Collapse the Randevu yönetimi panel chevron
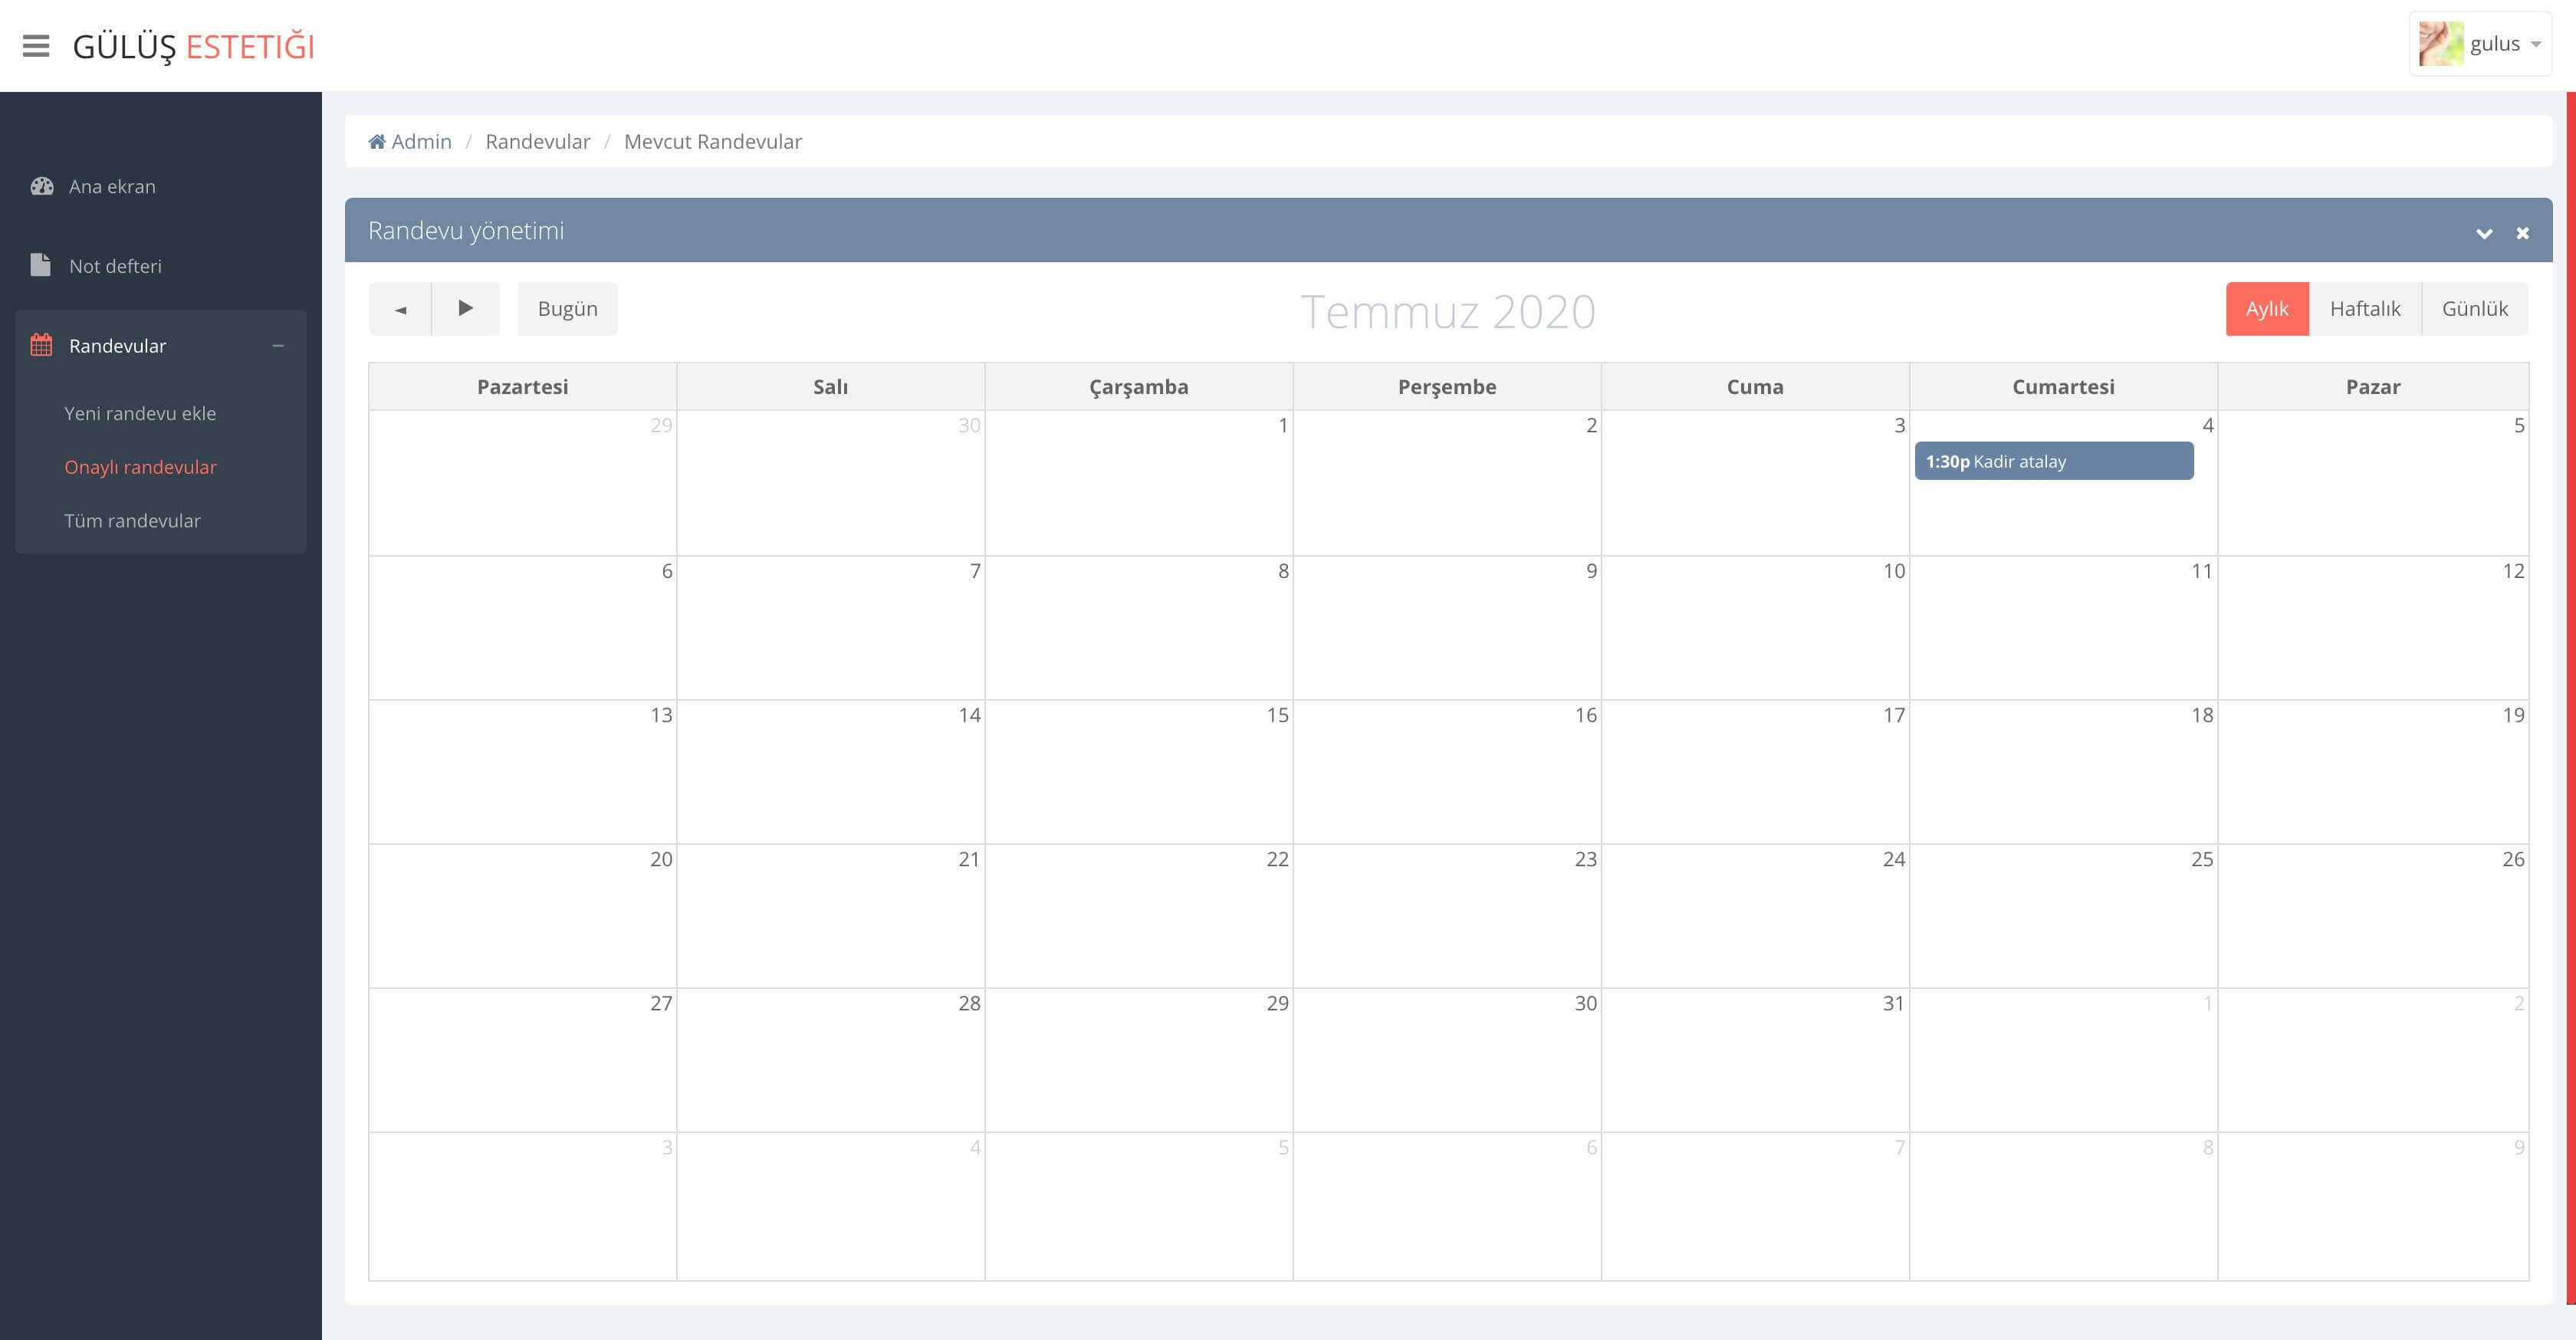 click(x=2483, y=233)
